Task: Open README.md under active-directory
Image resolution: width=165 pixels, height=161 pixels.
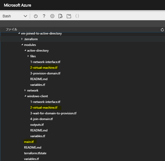Action: (x=39, y=79)
